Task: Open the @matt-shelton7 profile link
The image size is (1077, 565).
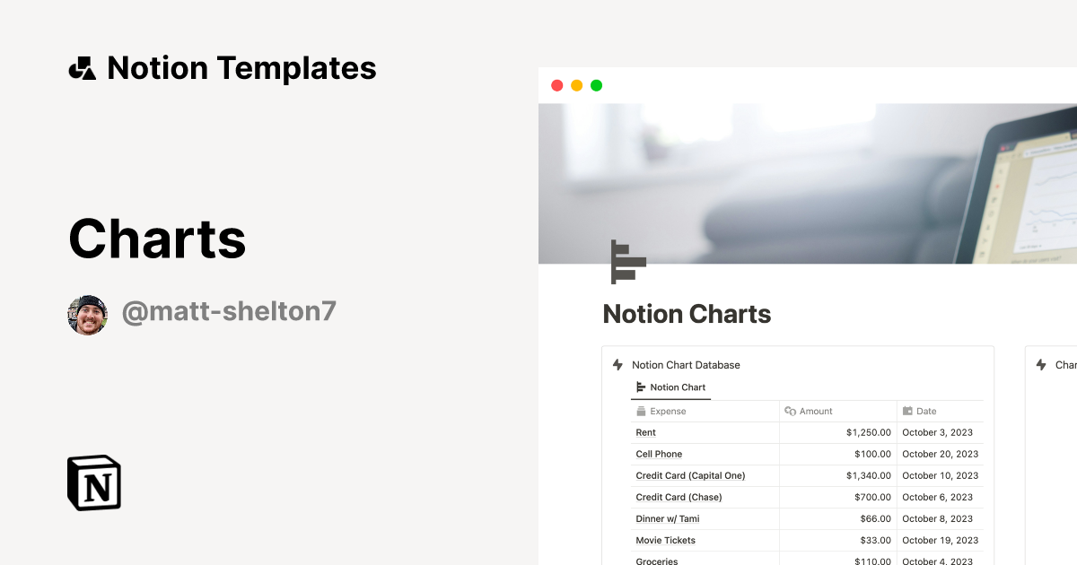Action: click(229, 309)
